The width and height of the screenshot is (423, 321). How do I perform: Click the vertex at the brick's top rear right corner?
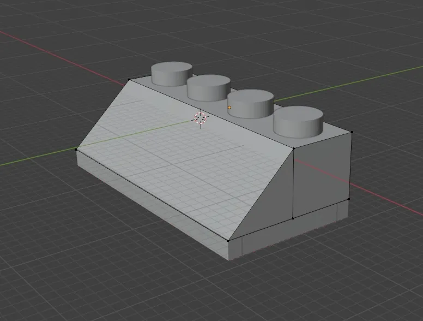[352, 132]
